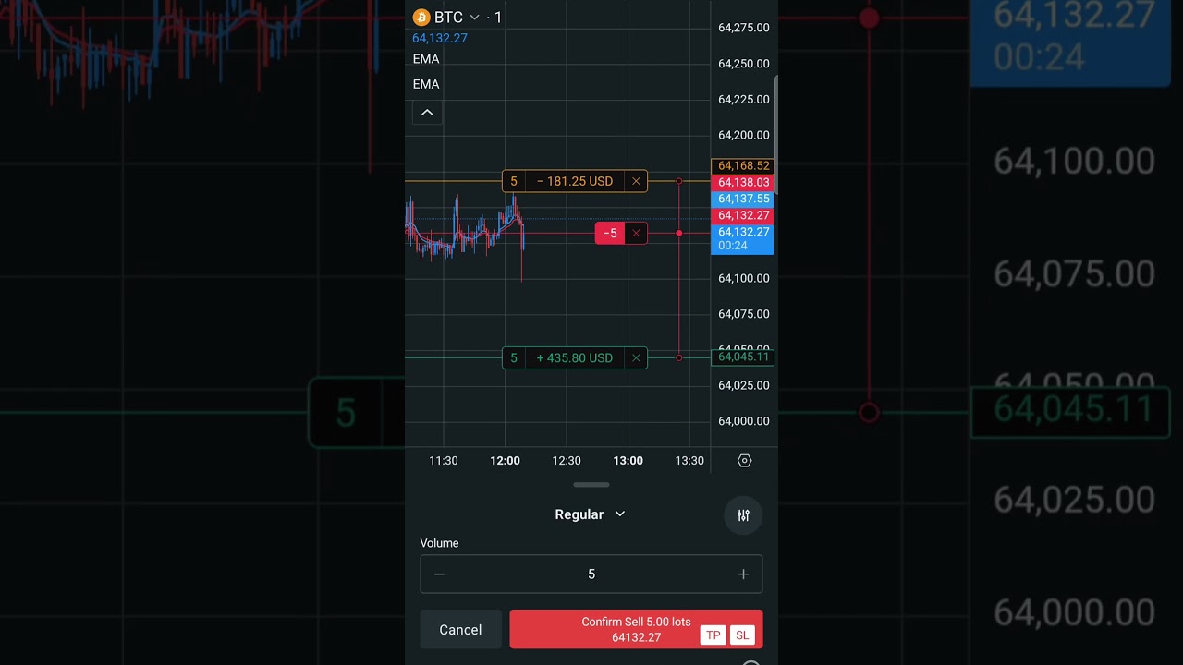The width and height of the screenshot is (1183, 665).
Task: Cancel the order
Action: (460, 630)
